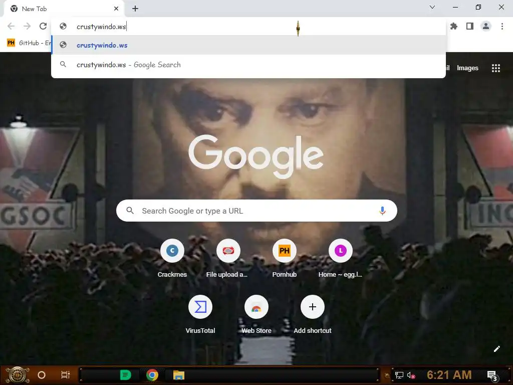The image size is (513, 385).
Task: Open the taskbar search circle
Action: [42, 375]
